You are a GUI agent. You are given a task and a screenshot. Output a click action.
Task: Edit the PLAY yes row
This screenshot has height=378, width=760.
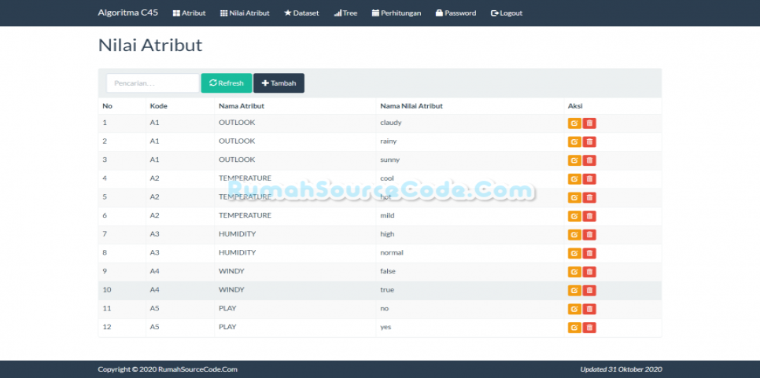(x=574, y=328)
